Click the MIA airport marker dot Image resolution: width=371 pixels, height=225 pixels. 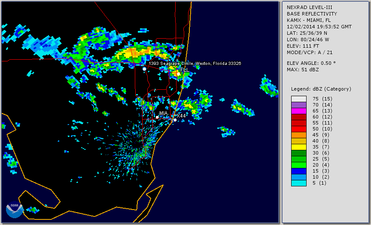click(x=157, y=117)
